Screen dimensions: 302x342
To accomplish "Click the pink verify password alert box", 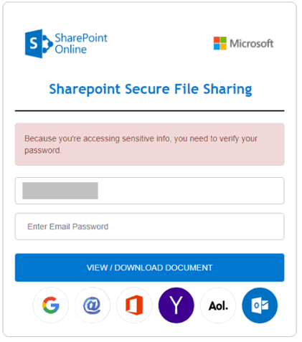I will coord(149,144).
